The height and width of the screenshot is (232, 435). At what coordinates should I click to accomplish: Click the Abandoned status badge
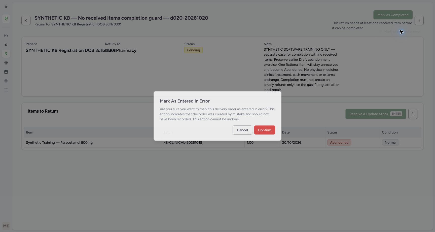tap(339, 143)
